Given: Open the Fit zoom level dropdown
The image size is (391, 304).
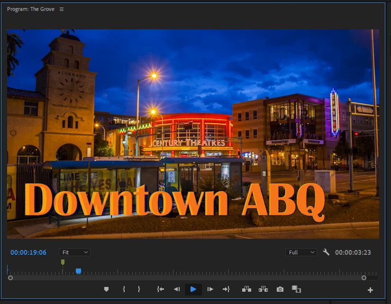Looking at the screenshot, I should [74, 252].
